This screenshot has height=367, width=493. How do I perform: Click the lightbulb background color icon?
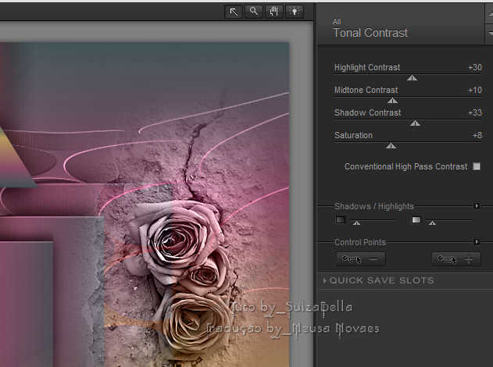pos(295,12)
